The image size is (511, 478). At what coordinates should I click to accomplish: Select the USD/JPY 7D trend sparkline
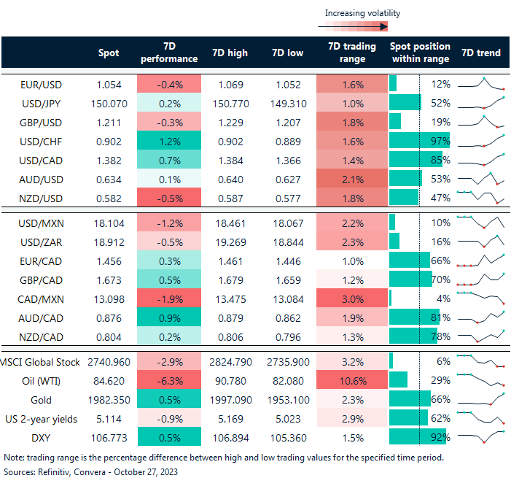pos(480,103)
